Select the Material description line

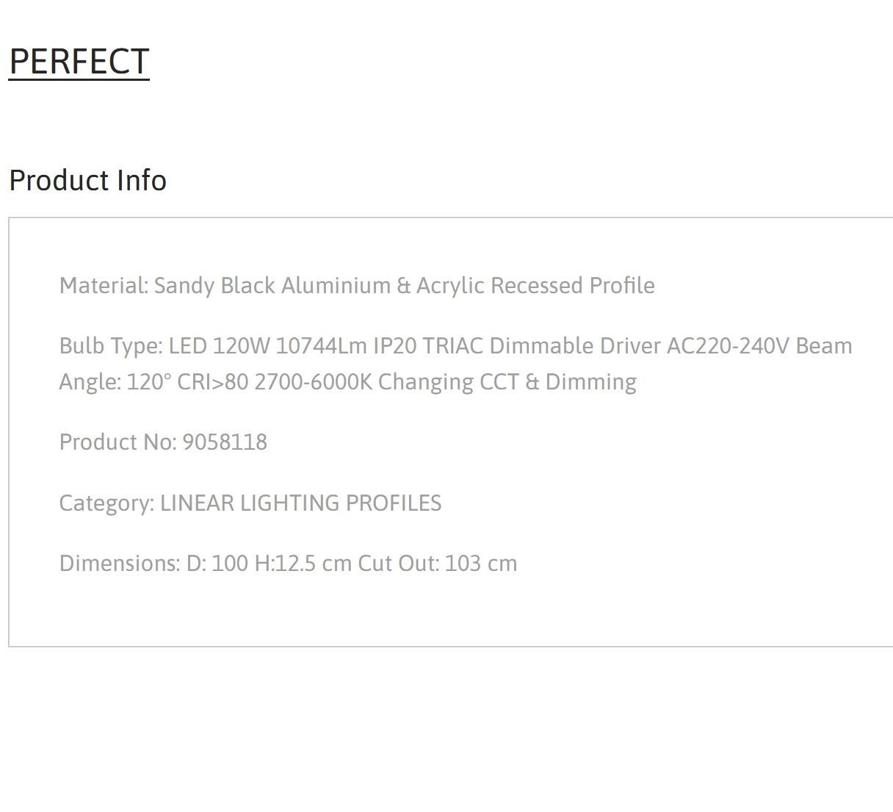[x=357, y=286]
